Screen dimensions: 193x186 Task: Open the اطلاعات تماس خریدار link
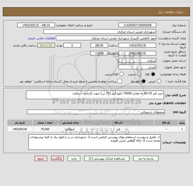(41, 38)
